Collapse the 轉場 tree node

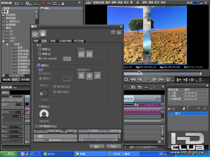[4, 28]
